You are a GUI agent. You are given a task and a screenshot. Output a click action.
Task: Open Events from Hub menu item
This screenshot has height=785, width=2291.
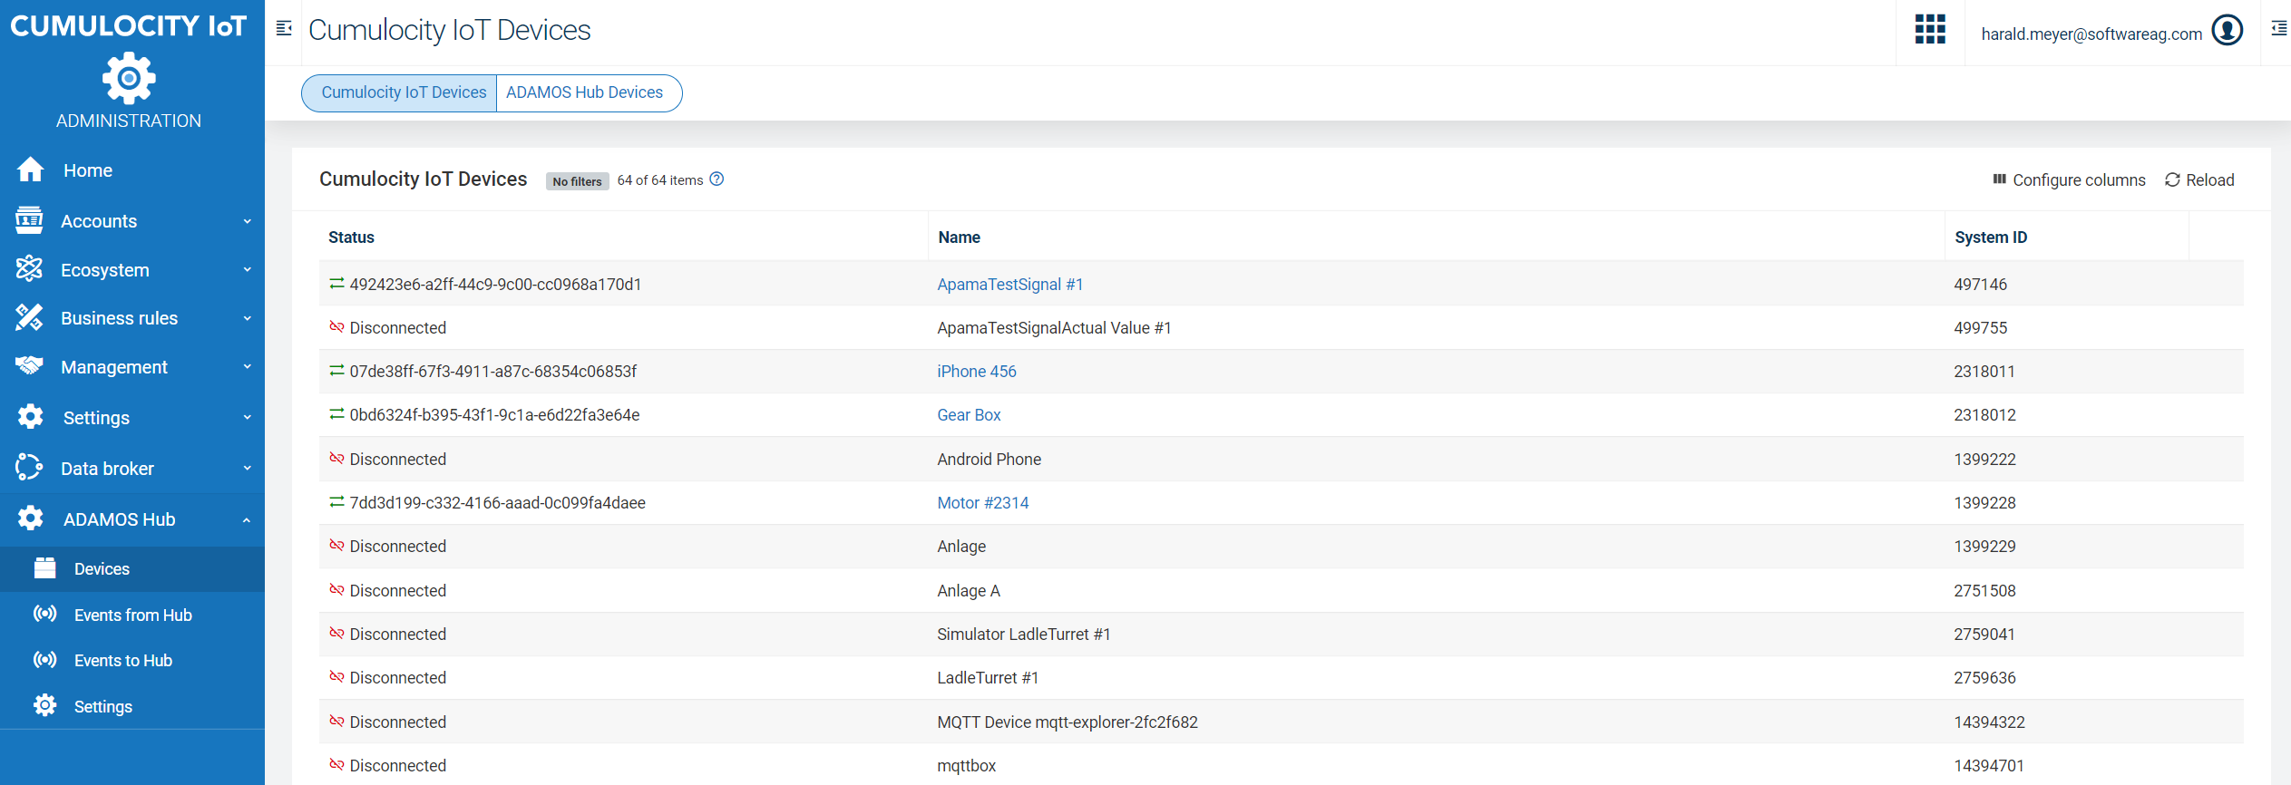pyautogui.click(x=132, y=615)
